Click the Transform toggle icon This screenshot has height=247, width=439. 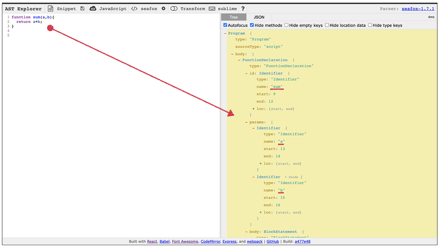174,8
